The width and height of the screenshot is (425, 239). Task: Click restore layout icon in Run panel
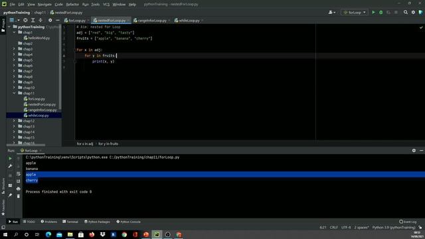[x=10, y=186]
